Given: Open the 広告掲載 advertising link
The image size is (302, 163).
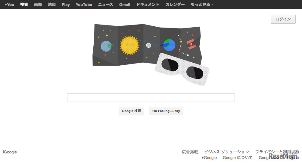Looking at the screenshot, I should tap(190, 152).
